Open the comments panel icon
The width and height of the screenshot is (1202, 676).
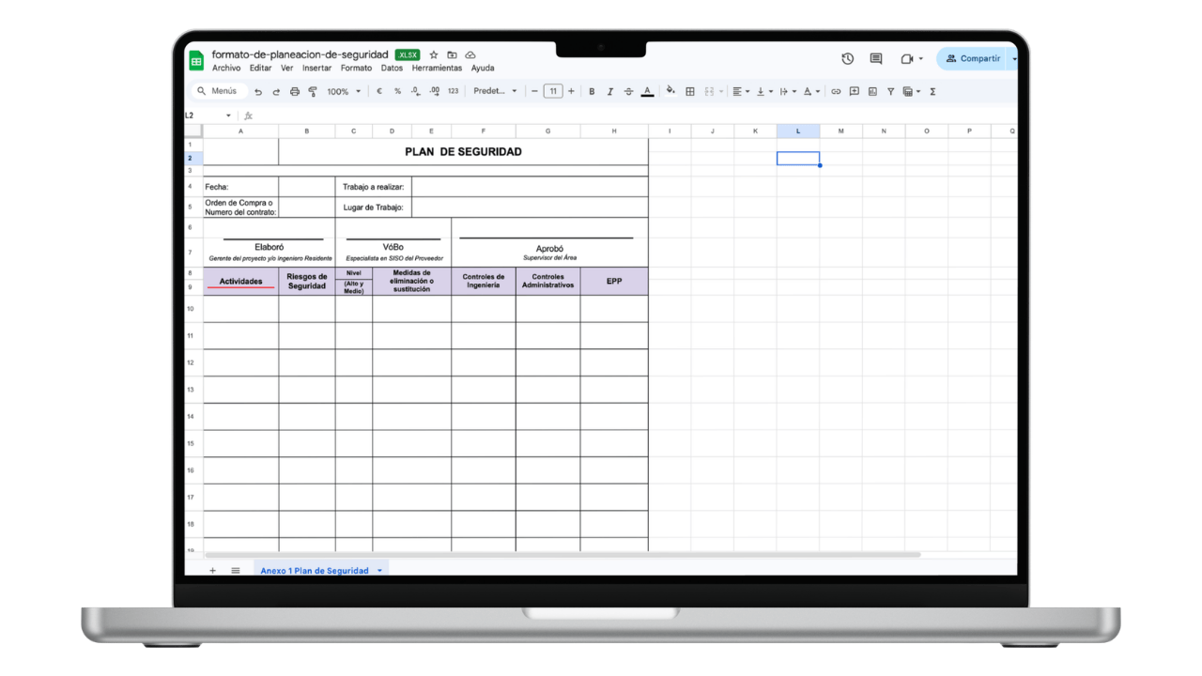[876, 58]
